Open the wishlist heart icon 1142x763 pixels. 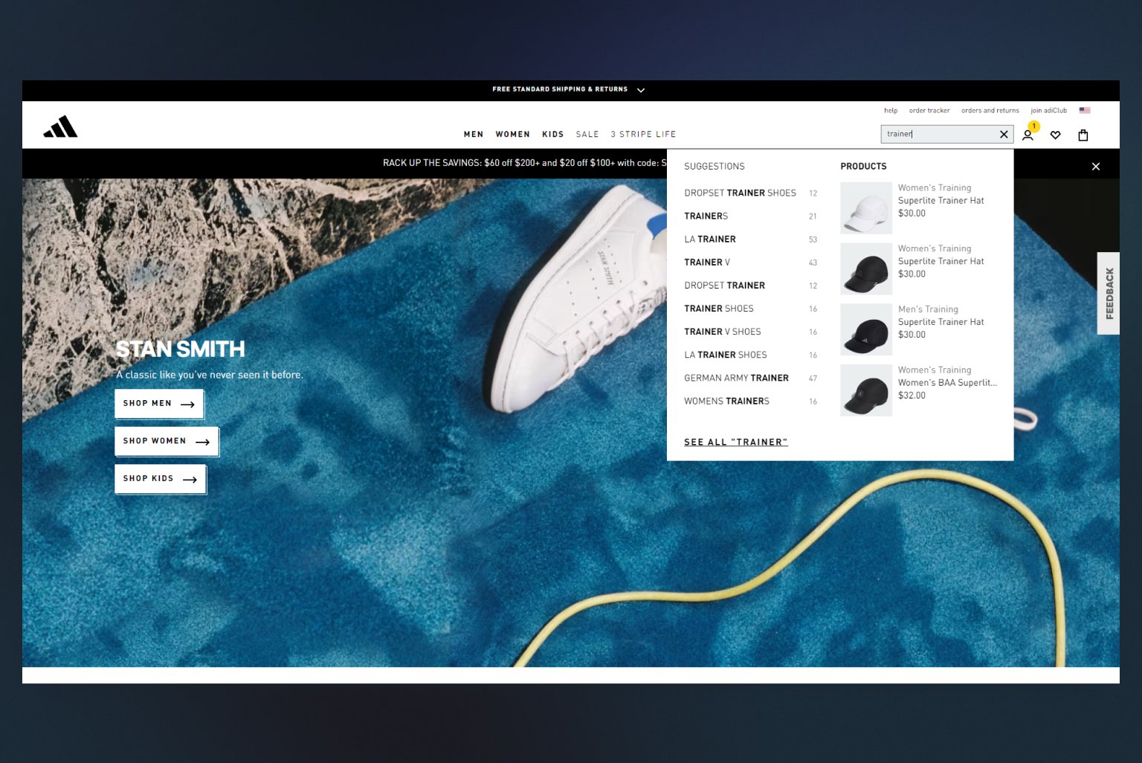pos(1055,135)
